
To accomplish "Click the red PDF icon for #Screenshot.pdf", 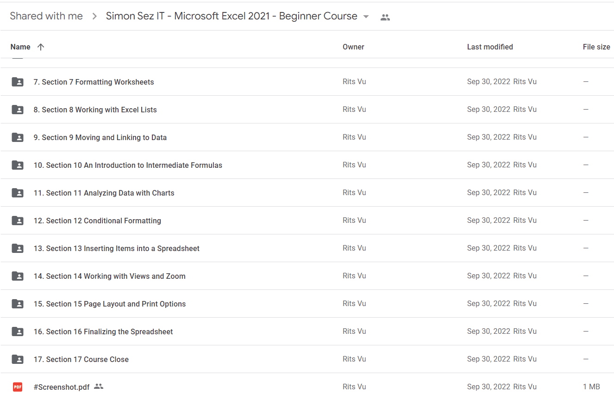I will tap(18, 387).
